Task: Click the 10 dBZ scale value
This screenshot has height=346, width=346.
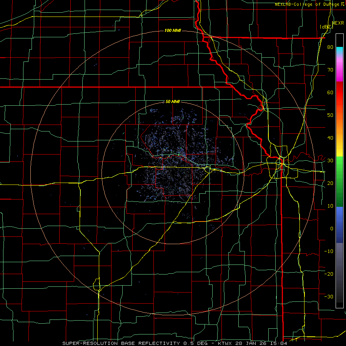Action: (x=330, y=206)
